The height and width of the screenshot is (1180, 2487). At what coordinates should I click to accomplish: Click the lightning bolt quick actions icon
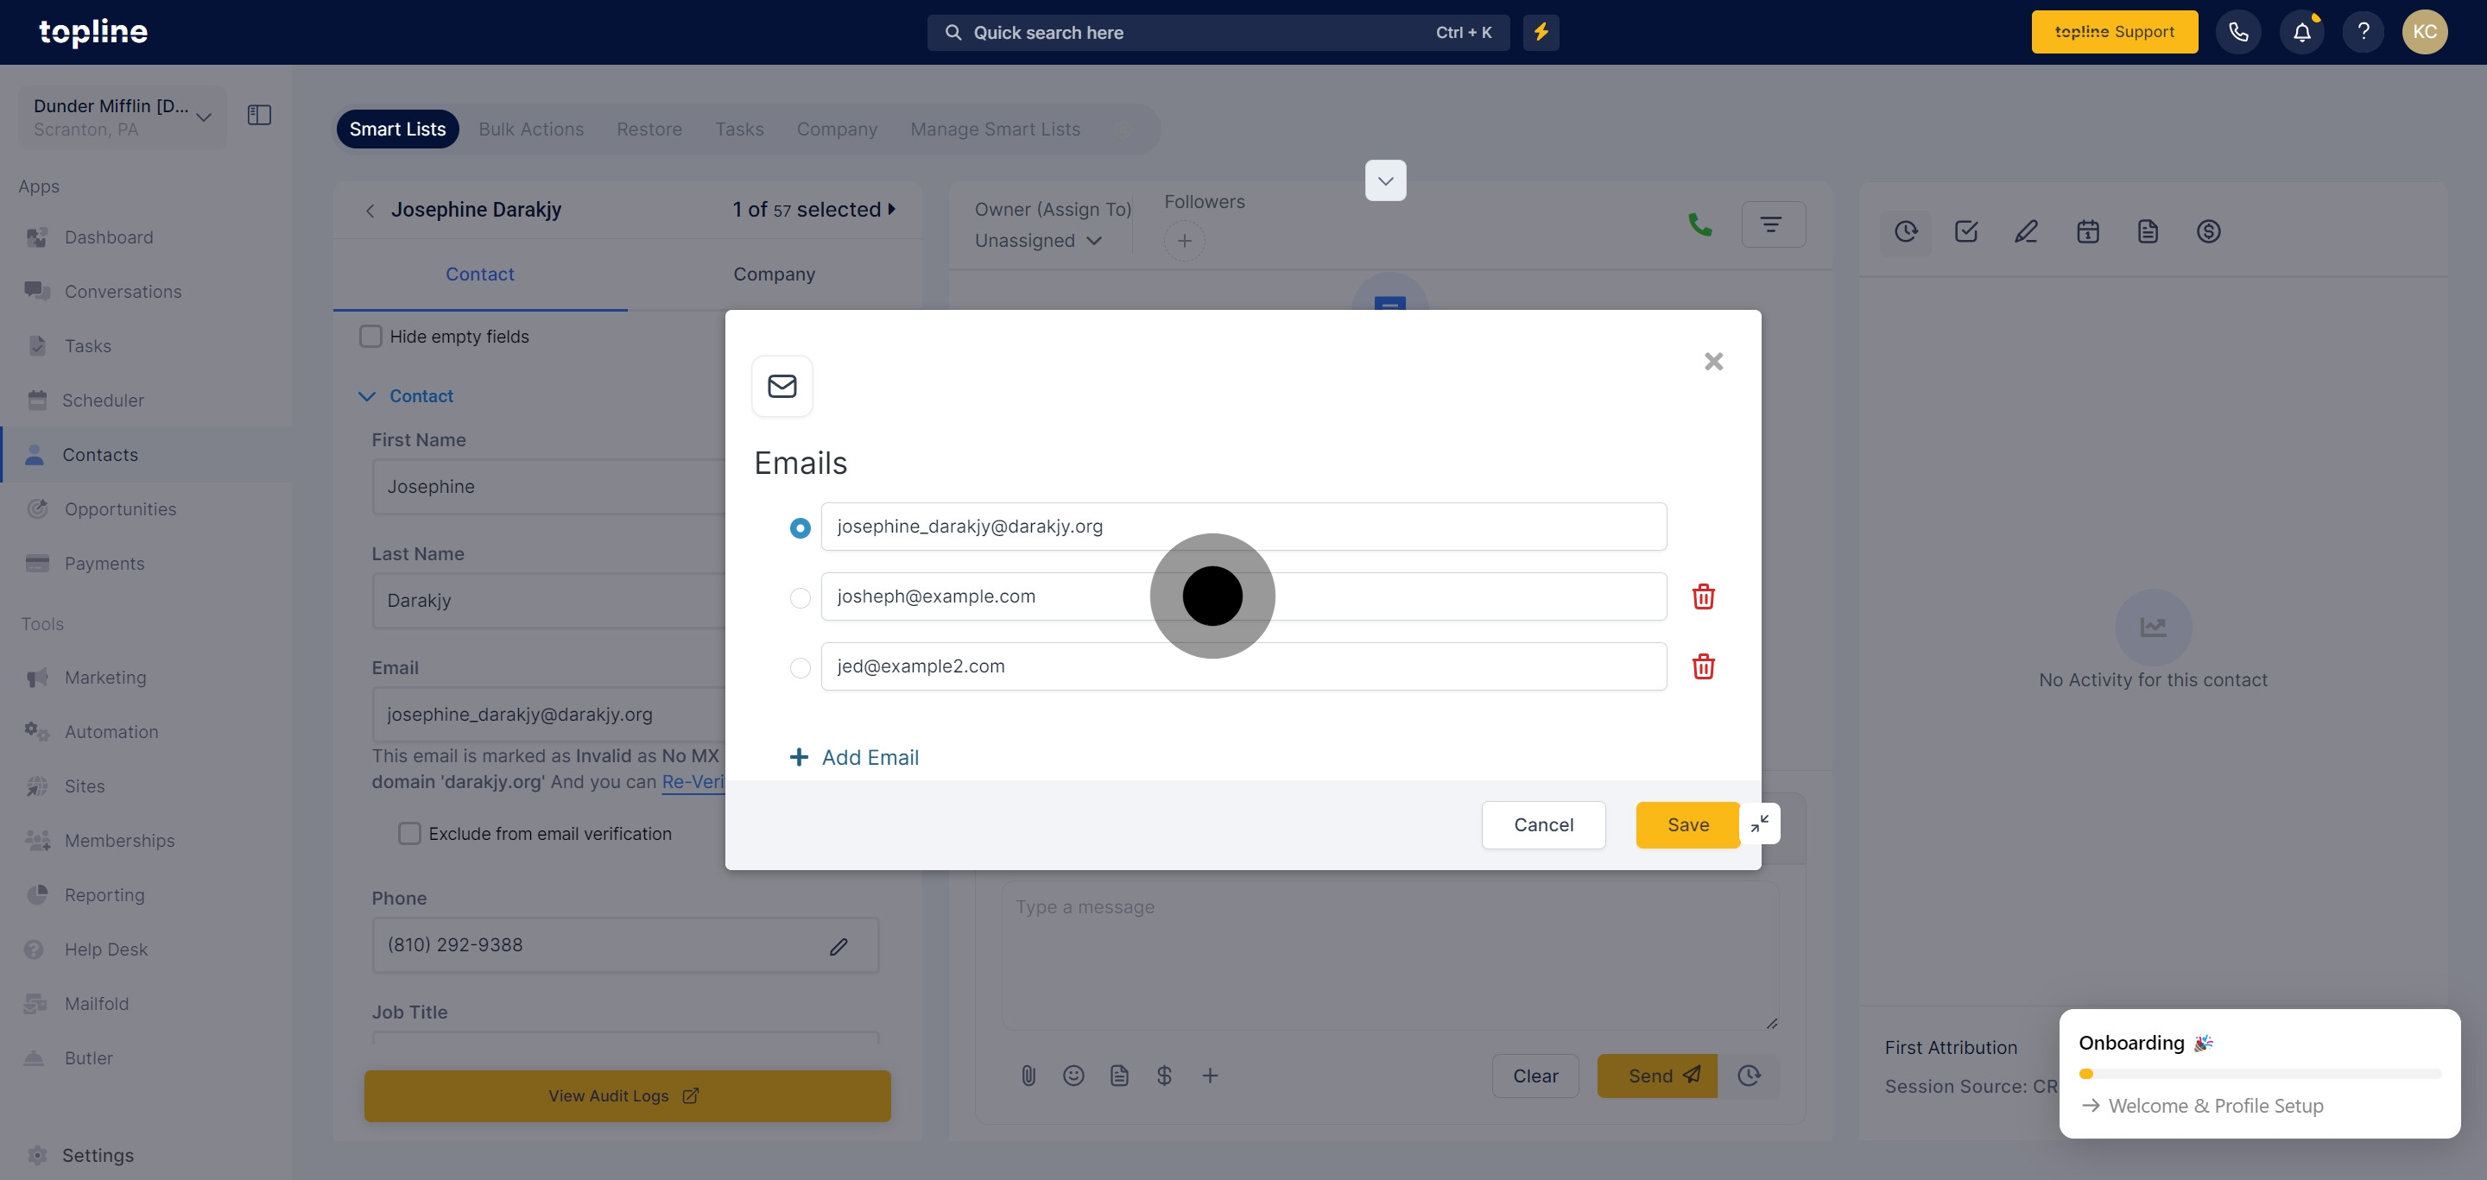click(x=1541, y=32)
